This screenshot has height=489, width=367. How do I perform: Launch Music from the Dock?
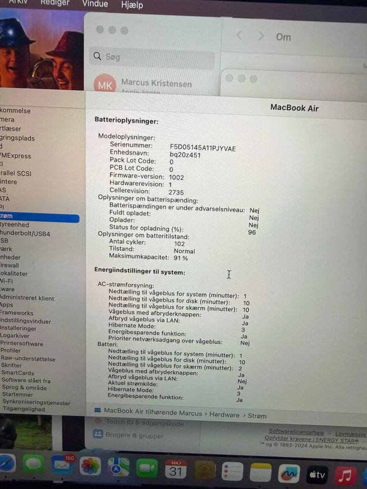pyautogui.click(x=345, y=476)
